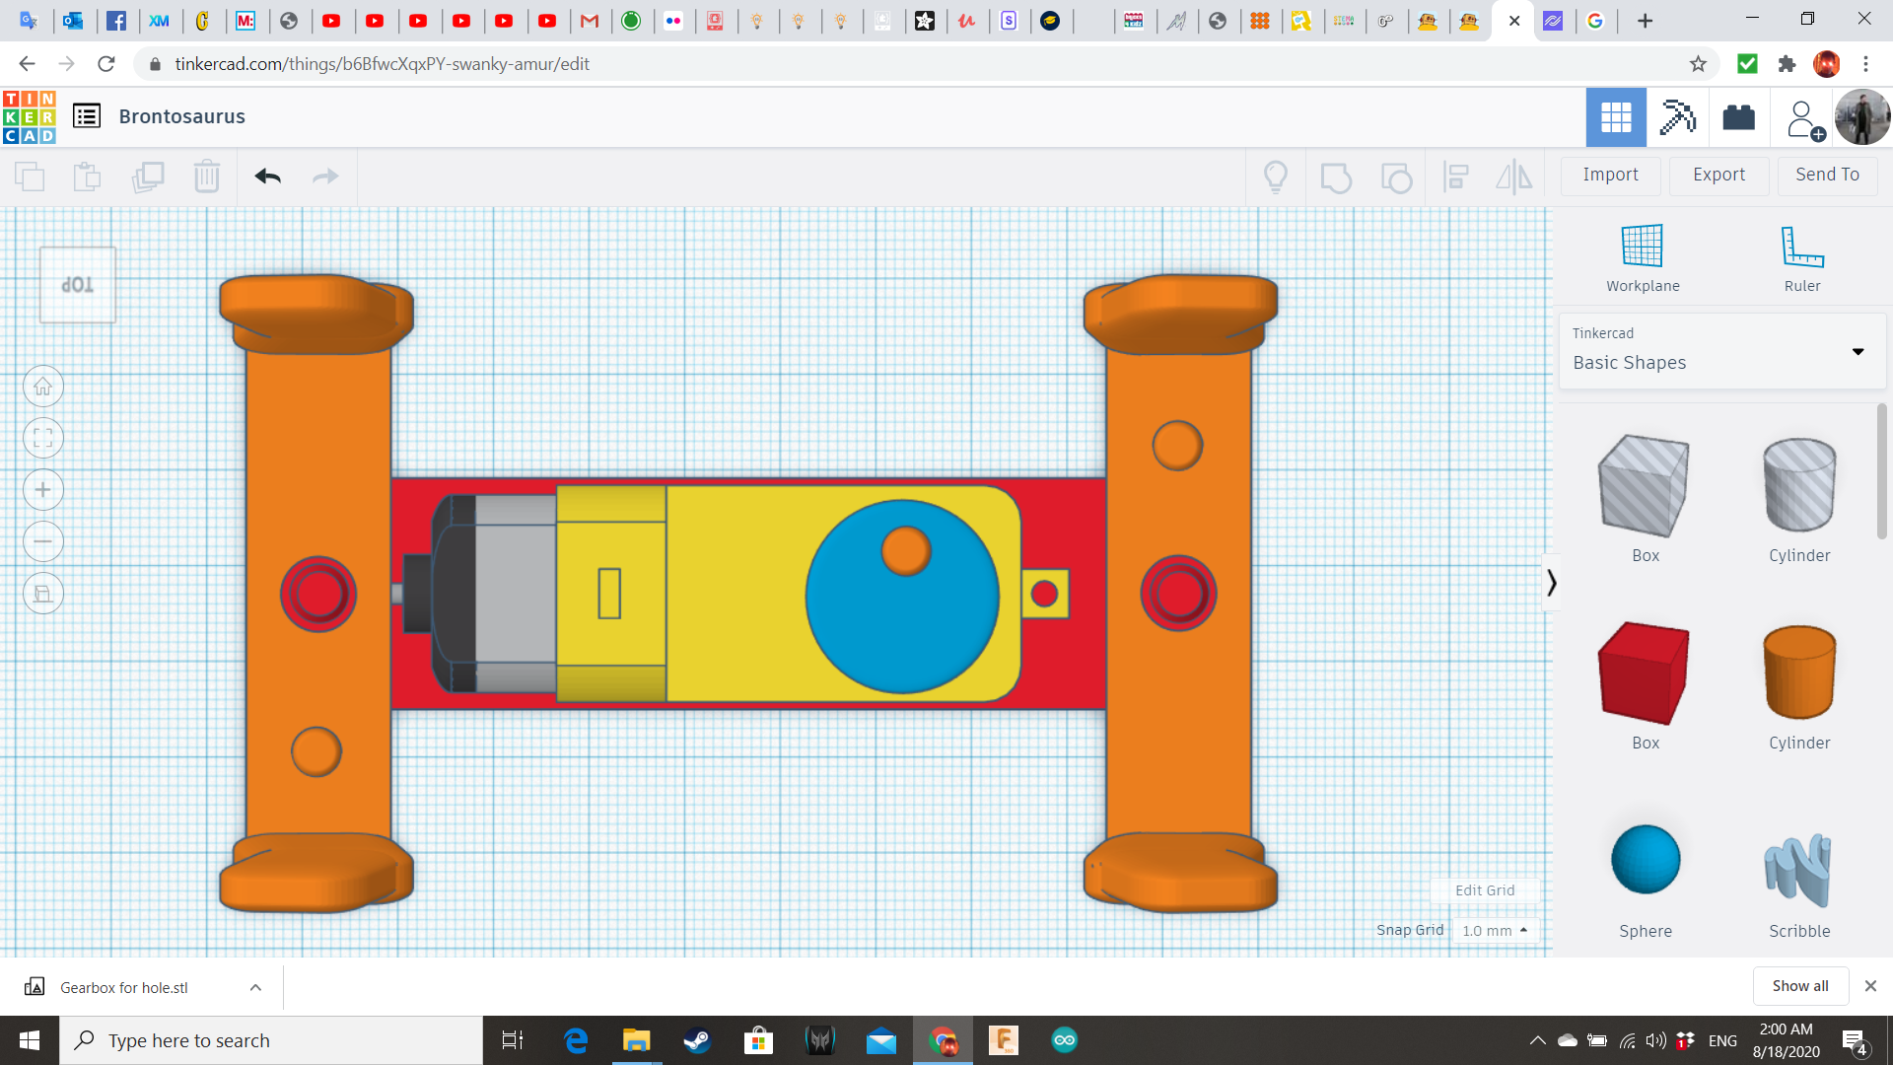Open Gearbox for hole.stl download menu

255,987
